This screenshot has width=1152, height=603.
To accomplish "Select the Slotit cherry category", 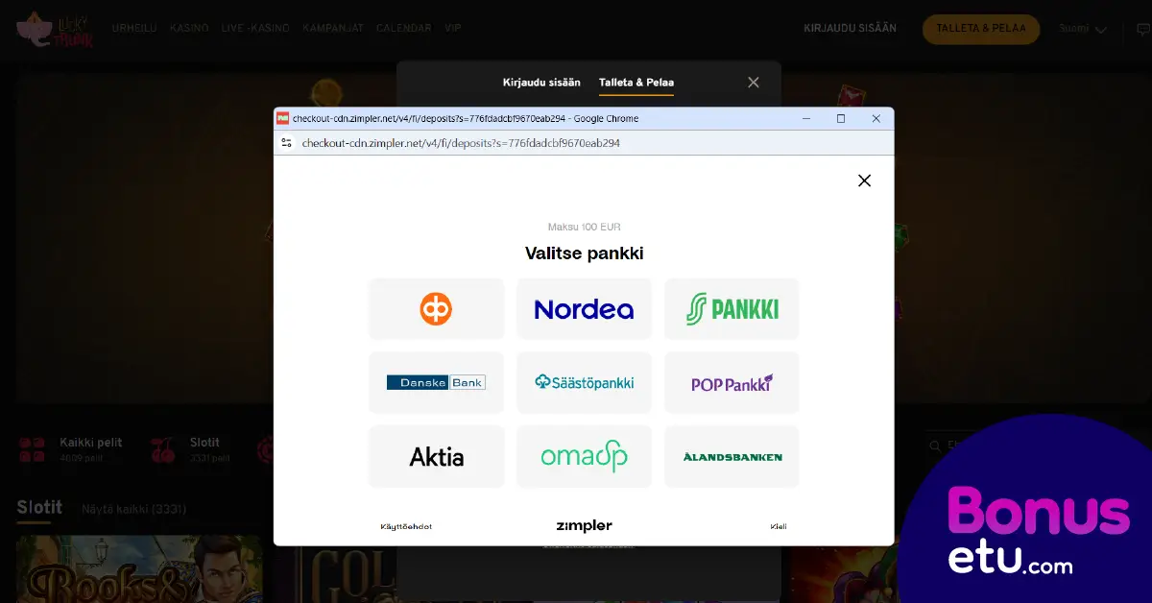I will tap(190, 449).
